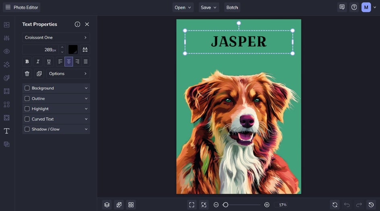Open the Artsy palette tool
The image size is (380, 211).
(x=6, y=78)
